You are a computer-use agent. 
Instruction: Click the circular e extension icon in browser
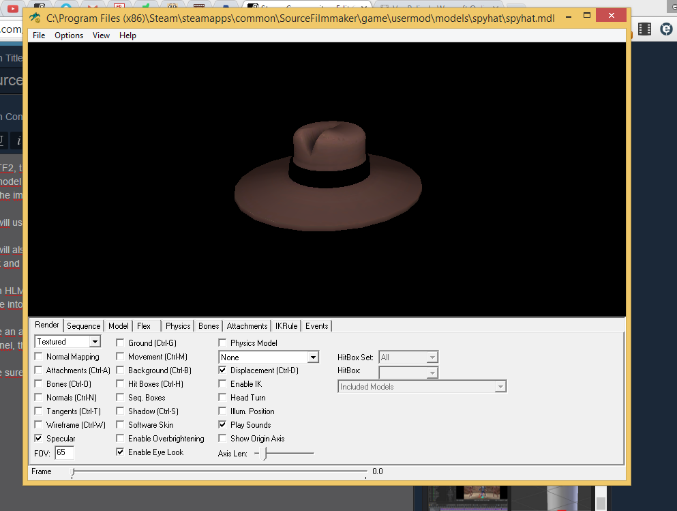[666, 29]
